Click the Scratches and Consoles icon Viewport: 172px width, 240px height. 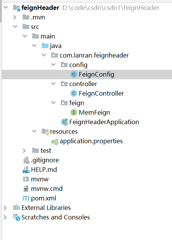point(16,217)
